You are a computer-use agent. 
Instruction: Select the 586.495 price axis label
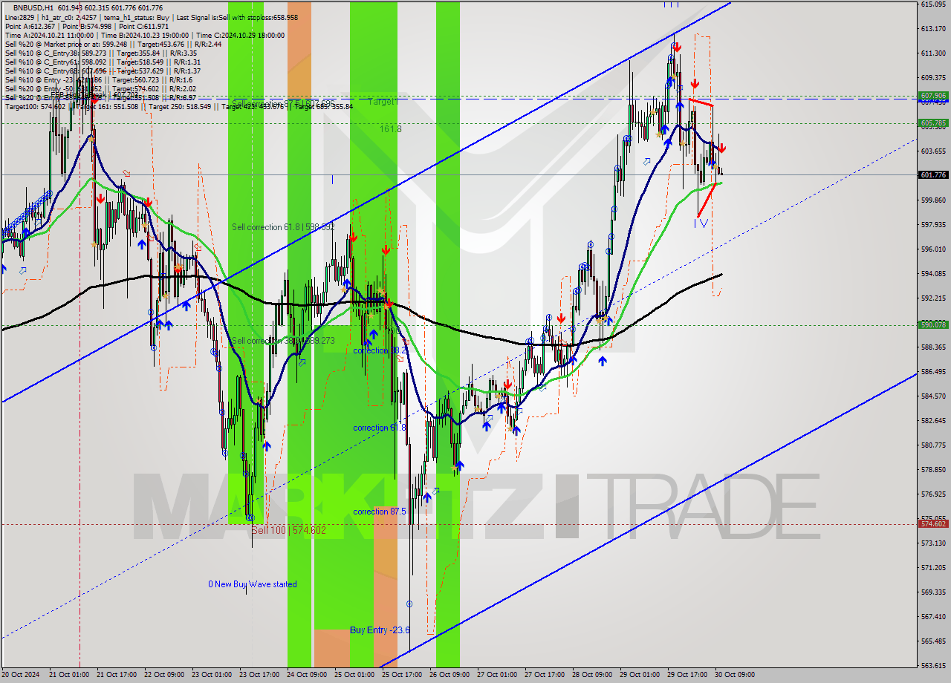[932, 372]
